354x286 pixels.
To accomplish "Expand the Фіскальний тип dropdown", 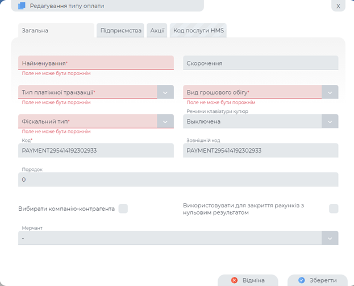I will (x=165, y=121).
